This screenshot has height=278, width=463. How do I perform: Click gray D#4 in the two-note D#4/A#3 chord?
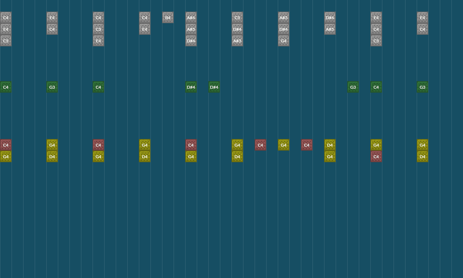coord(330,17)
